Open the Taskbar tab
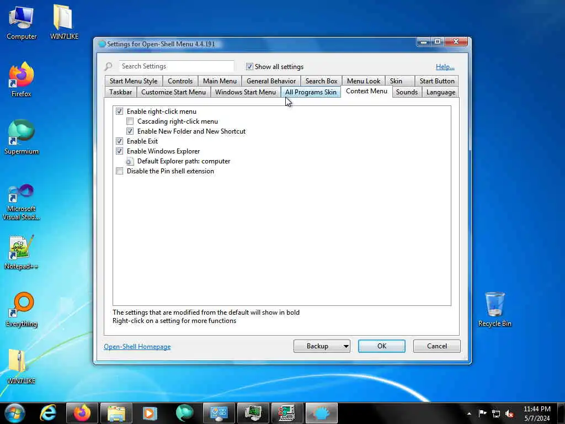The height and width of the screenshot is (424, 565). pyautogui.click(x=121, y=92)
